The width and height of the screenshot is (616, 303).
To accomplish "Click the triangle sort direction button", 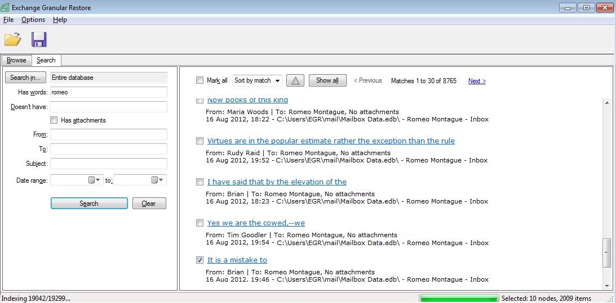I will (x=296, y=80).
